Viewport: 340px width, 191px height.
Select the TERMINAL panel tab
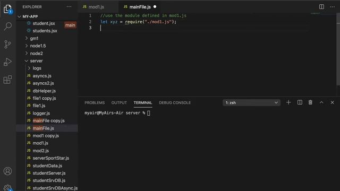(143, 102)
